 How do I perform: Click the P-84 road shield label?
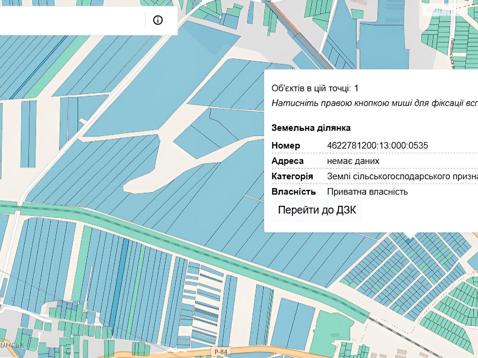pos(221,352)
